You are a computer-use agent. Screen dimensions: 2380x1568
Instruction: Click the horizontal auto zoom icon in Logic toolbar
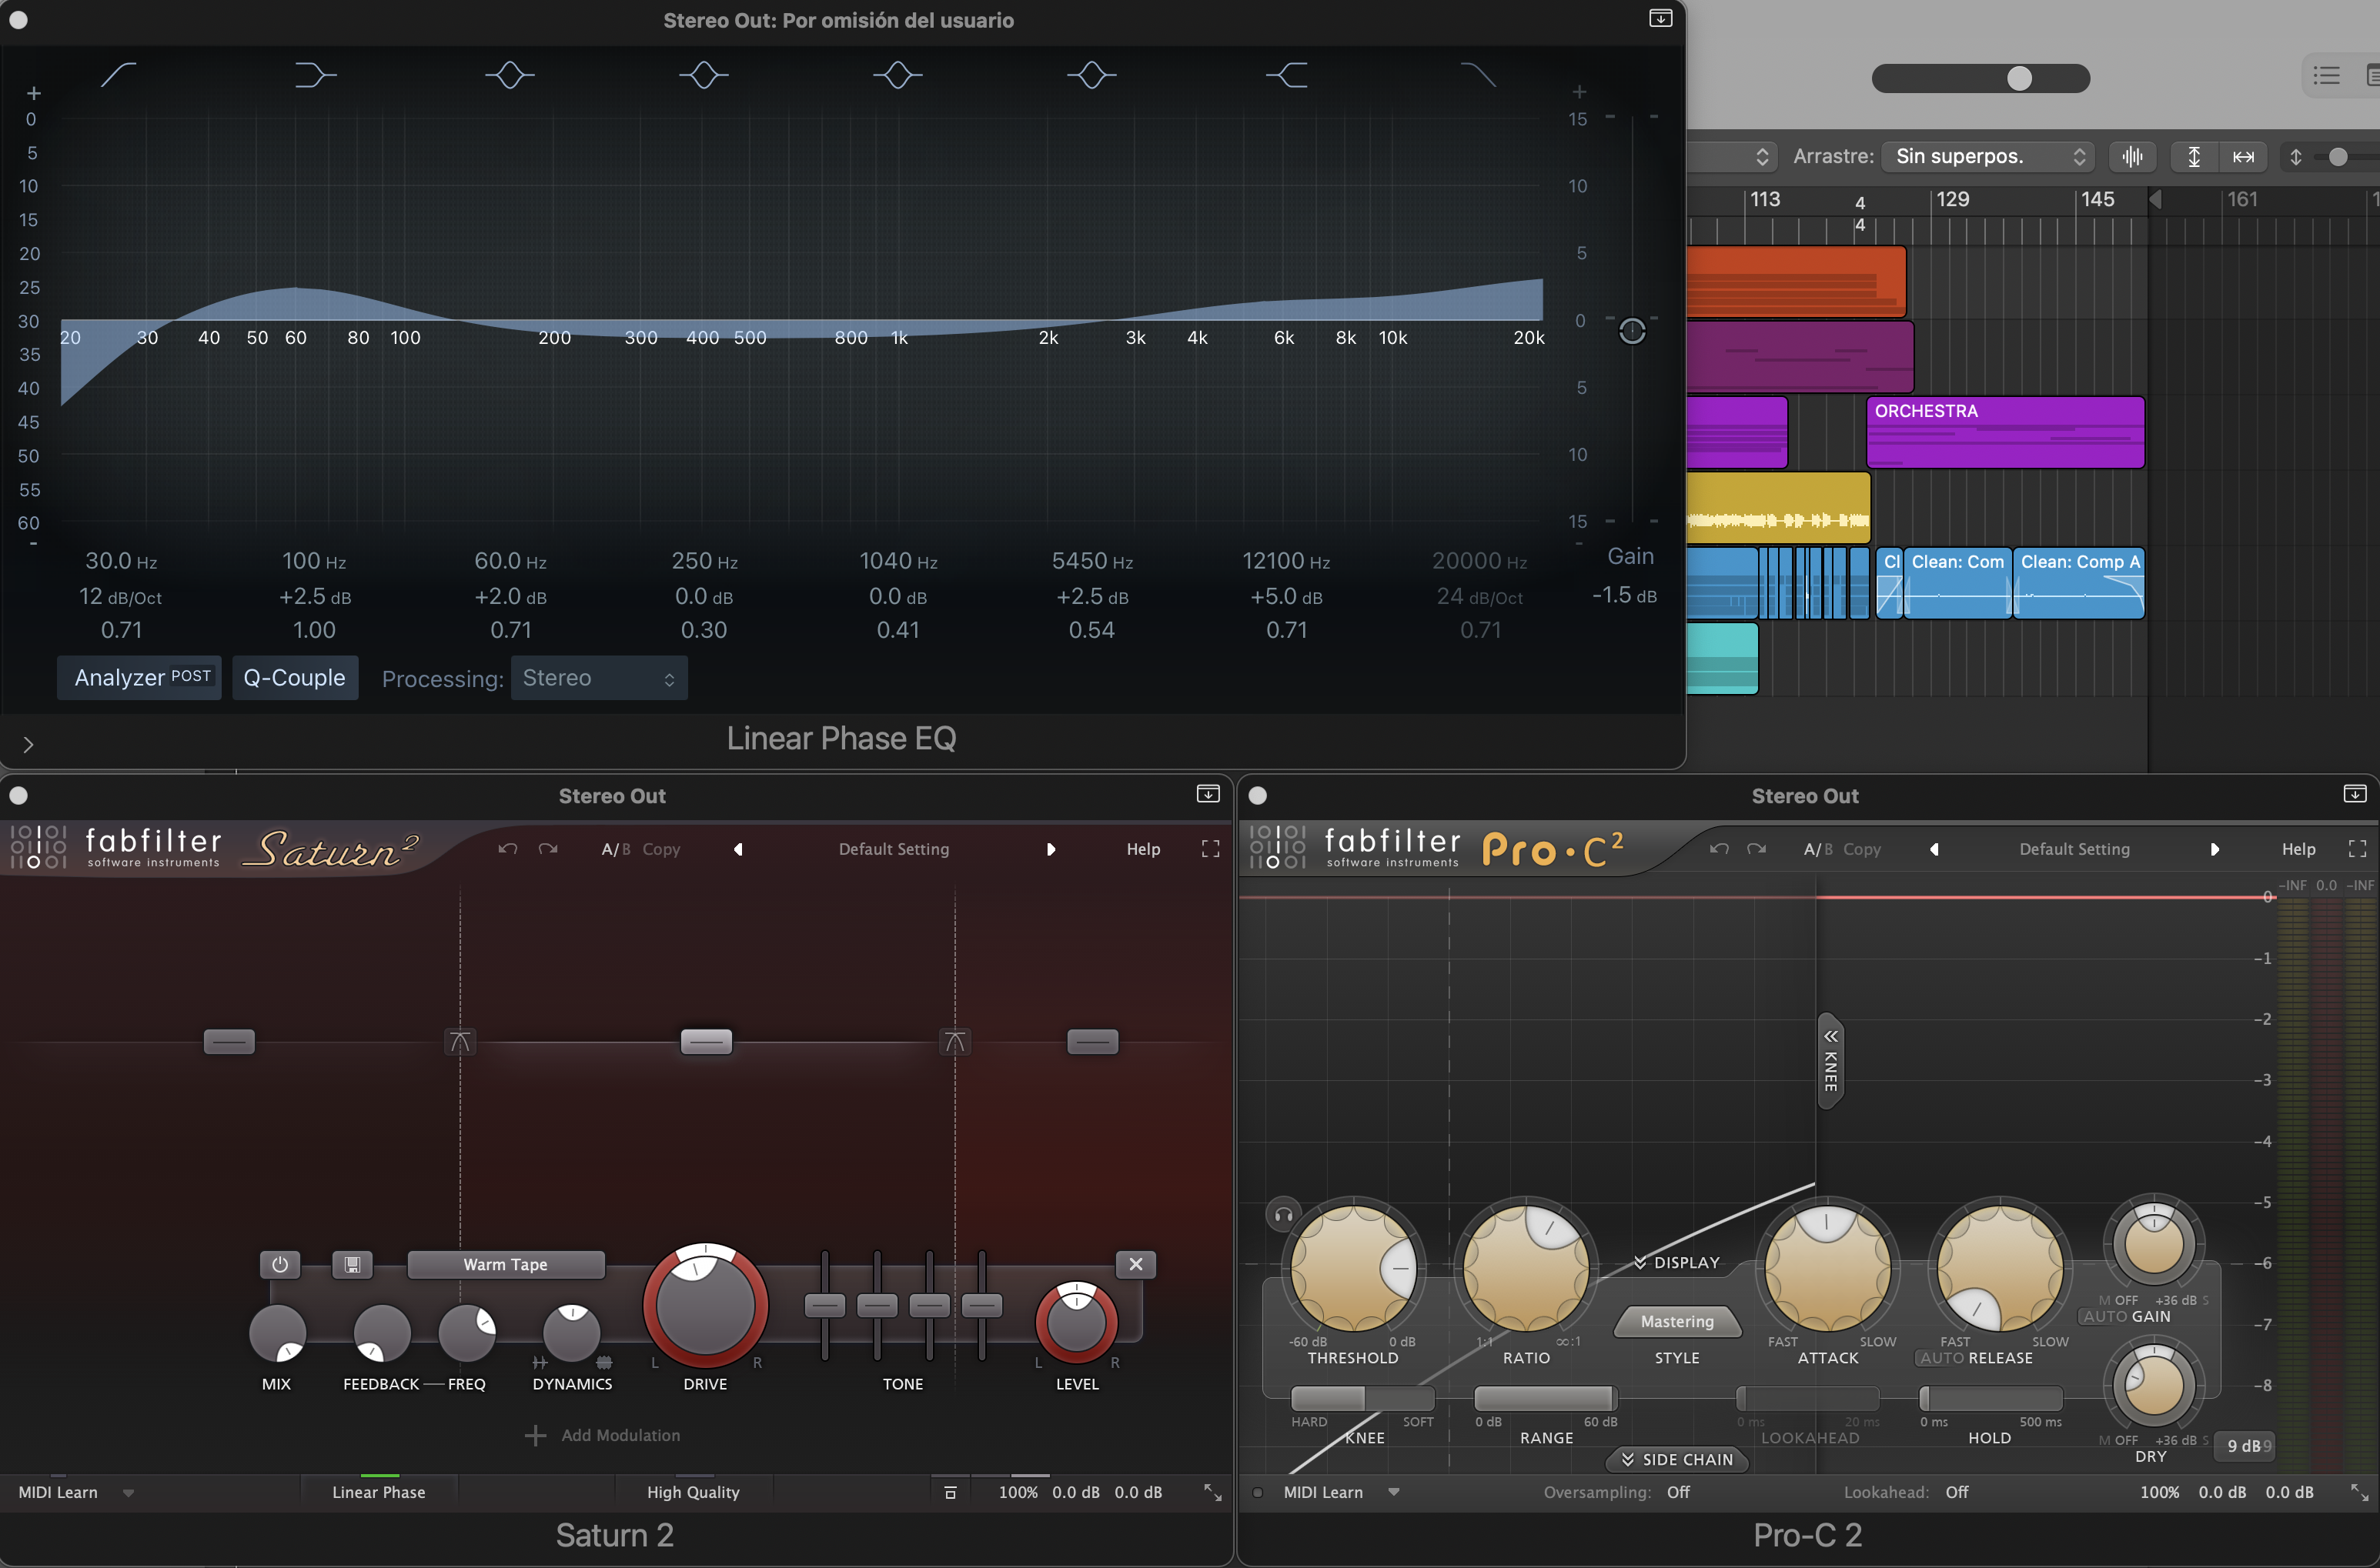[x=2244, y=156]
